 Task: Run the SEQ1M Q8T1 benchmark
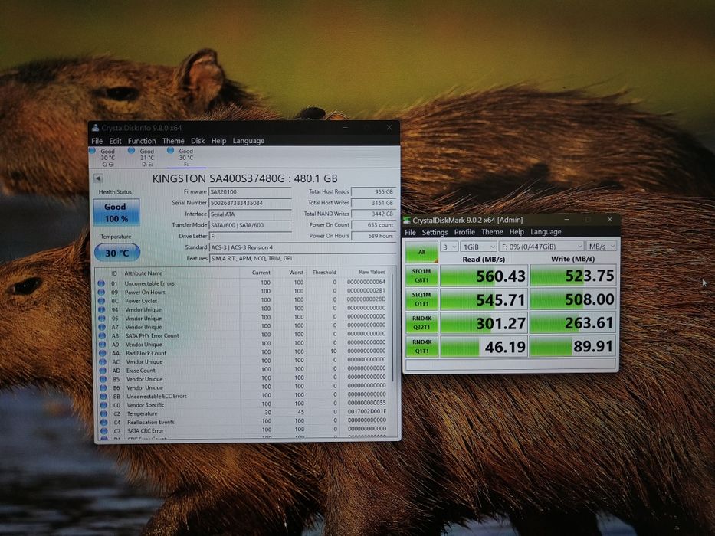point(421,276)
